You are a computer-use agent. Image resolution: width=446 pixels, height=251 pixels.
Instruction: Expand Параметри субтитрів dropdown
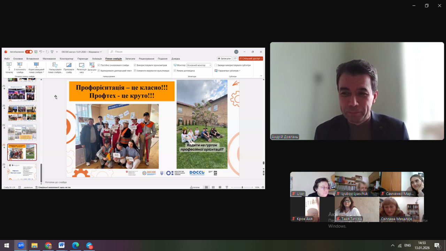pyautogui.click(x=228, y=70)
